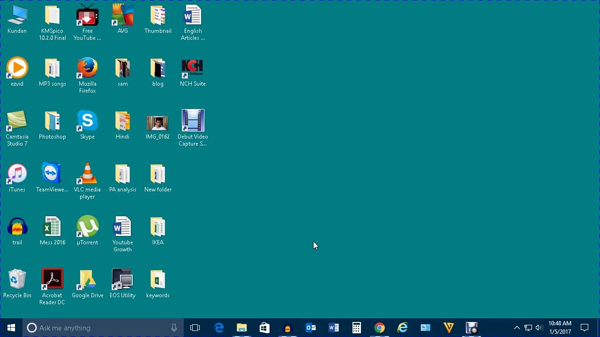Select the NCH Suite shortcut

tap(193, 73)
